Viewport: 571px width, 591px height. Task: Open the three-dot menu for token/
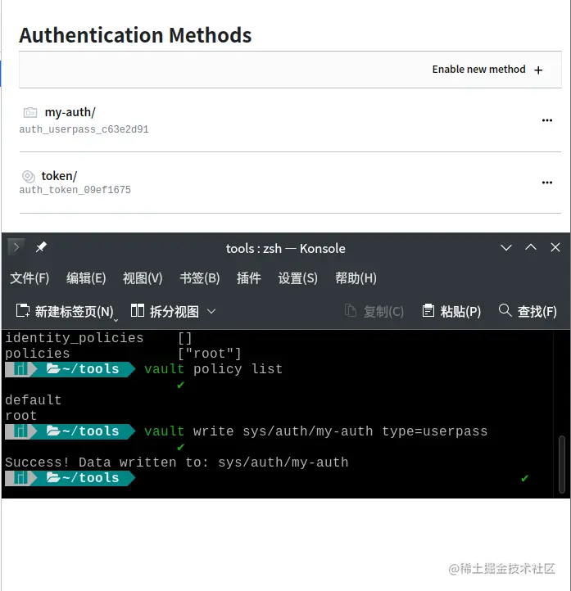coord(547,183)
